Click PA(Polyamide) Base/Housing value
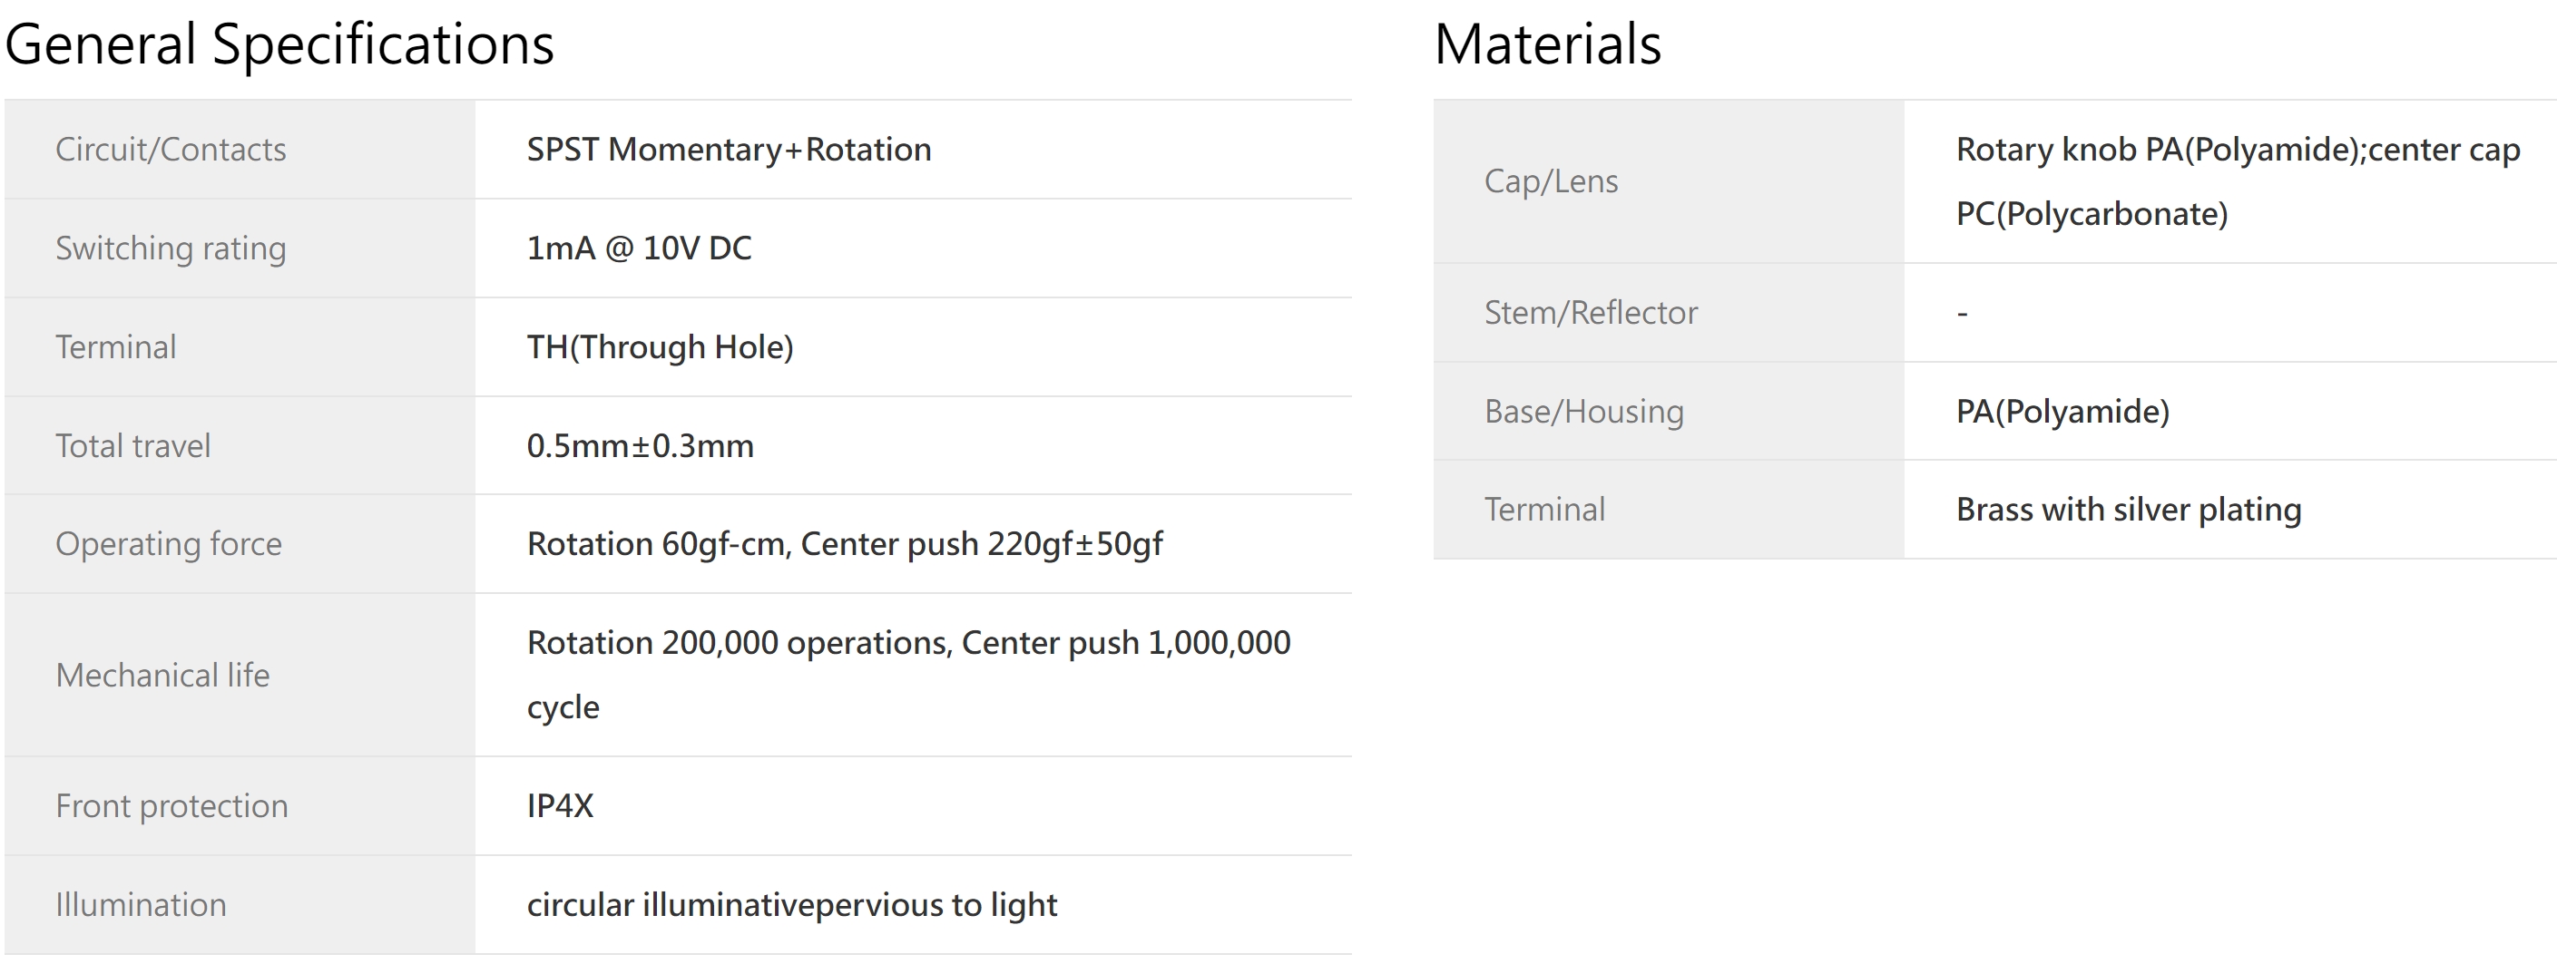Viewport: 2557px width, 964px height. [2062, 411]
